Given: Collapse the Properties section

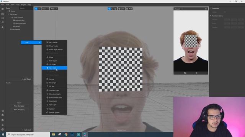Looking at the screenshot, I should [211, 8].
